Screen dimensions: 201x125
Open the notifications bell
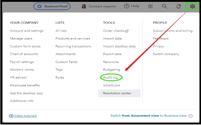(179, 6)
